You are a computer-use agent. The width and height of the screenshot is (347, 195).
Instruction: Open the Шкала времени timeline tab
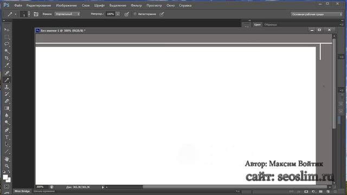coord(44,191)
